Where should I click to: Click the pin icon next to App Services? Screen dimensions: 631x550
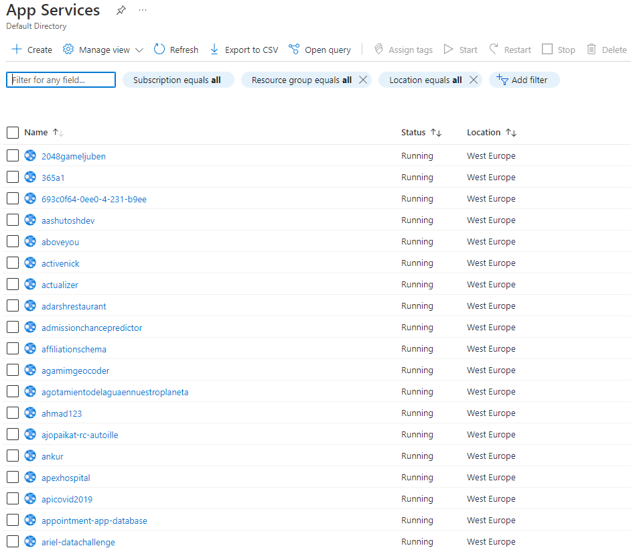tap(121, 11)
